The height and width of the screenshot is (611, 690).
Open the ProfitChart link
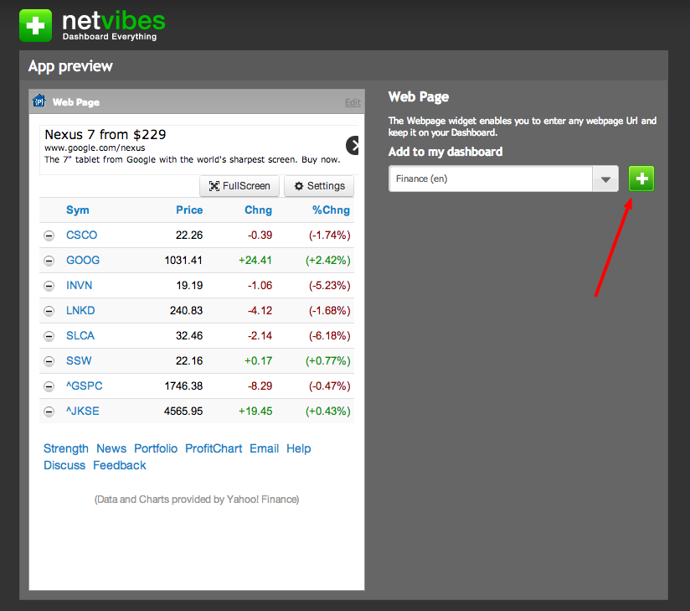(214, 448)
